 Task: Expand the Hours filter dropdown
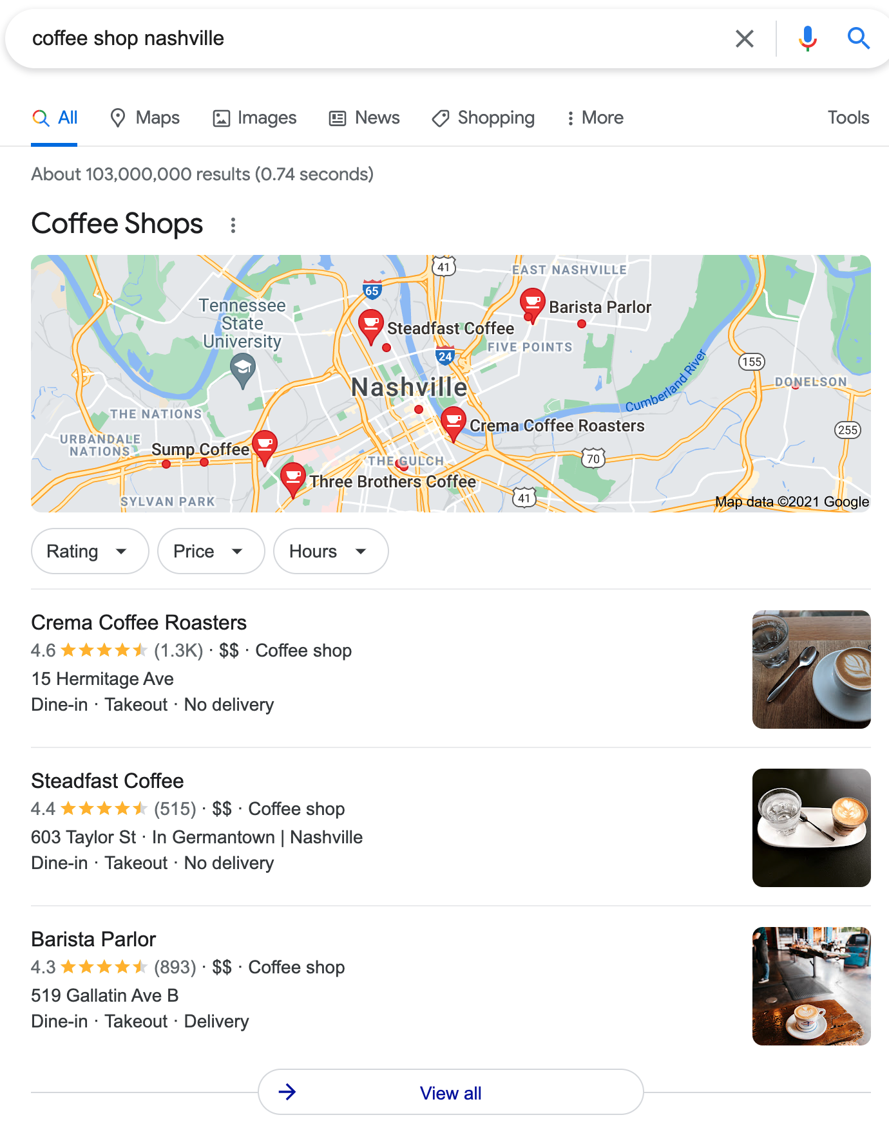coord(331,551)
